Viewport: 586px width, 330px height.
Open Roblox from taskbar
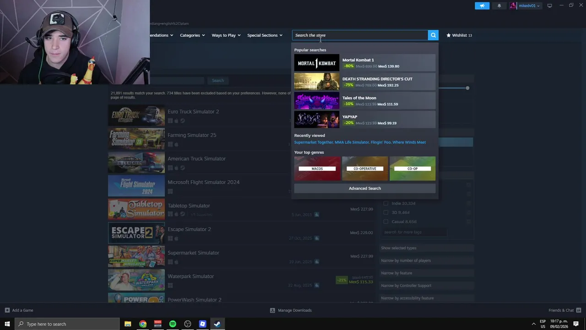[202, 324]
